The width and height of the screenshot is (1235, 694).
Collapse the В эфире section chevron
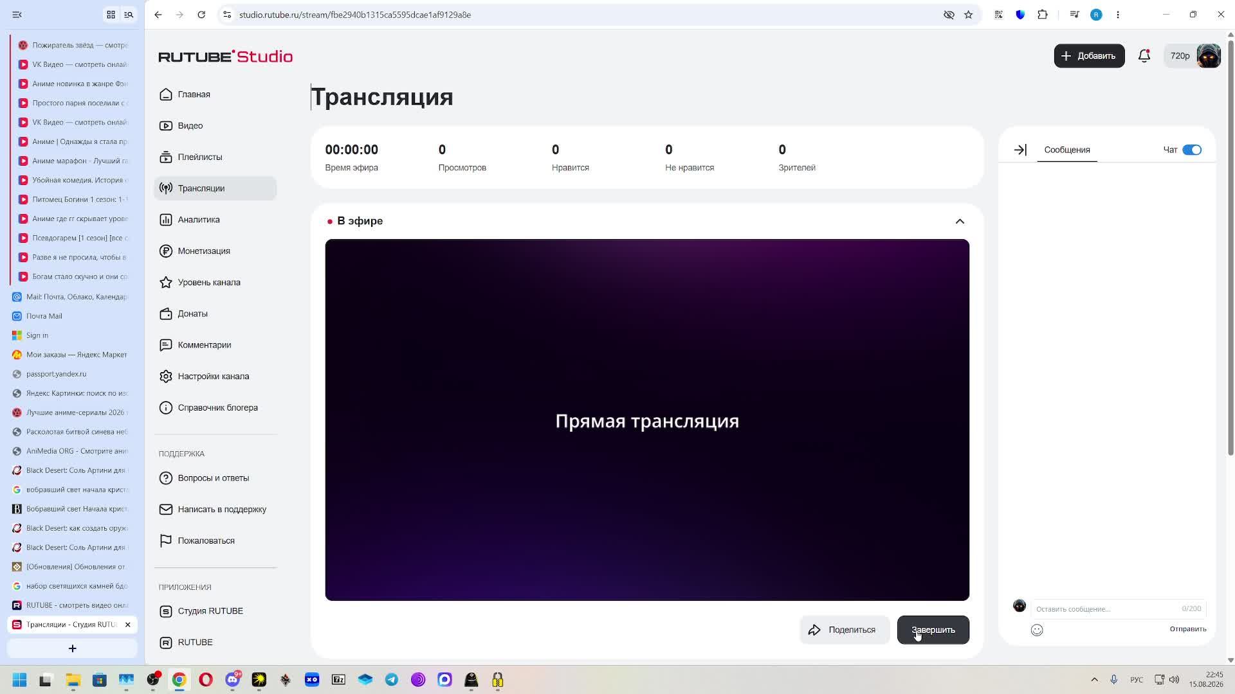pos(960,221)
